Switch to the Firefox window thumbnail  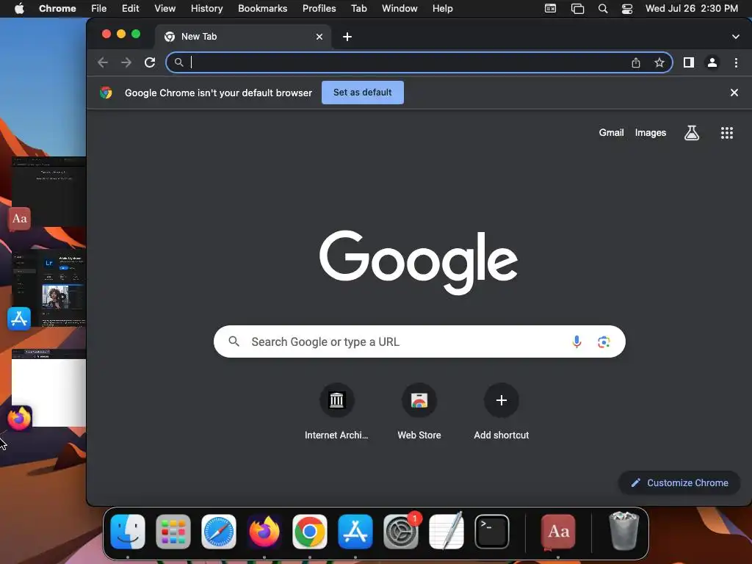click(x=48, y=388)
